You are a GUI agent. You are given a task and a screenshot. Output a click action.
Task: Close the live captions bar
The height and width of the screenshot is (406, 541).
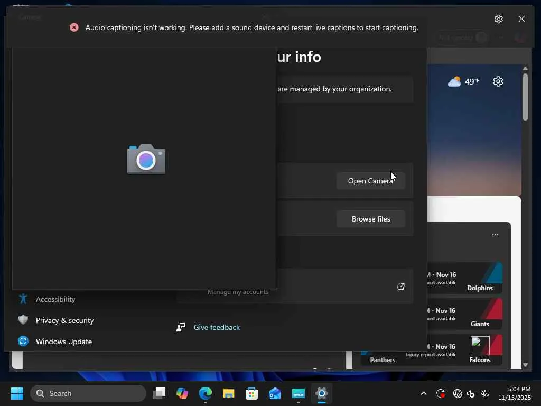[x=521, y=19]
